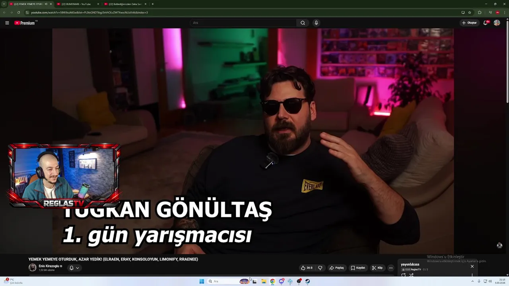
Task: Click the red Chrome profile icon
Action: point(497,12)
